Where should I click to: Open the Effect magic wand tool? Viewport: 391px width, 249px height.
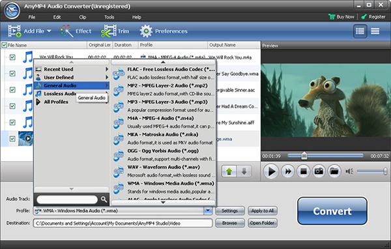(67, 31)
